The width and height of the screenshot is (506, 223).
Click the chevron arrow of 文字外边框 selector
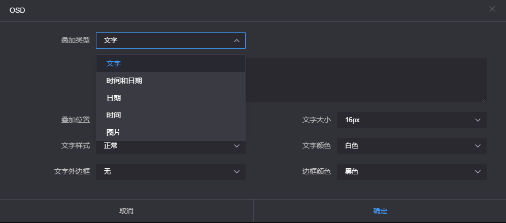pyautogui.click(x=237, y=171)
